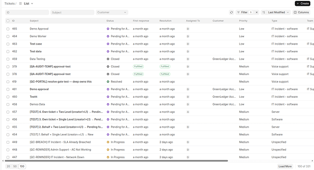Click assignee avatar A on ticket 457
Image resolution: width=314 pixels, height=170 pixels.
coord(188,112)
